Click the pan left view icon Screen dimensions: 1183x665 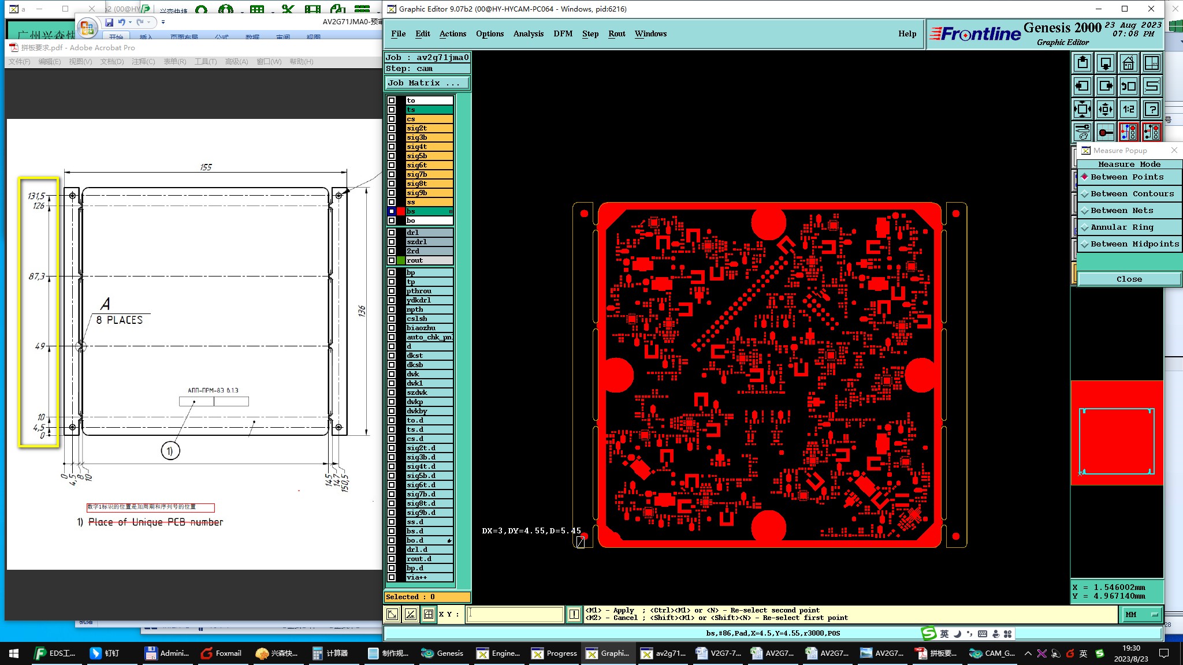pyautogui.click(x=1082, y=86)
